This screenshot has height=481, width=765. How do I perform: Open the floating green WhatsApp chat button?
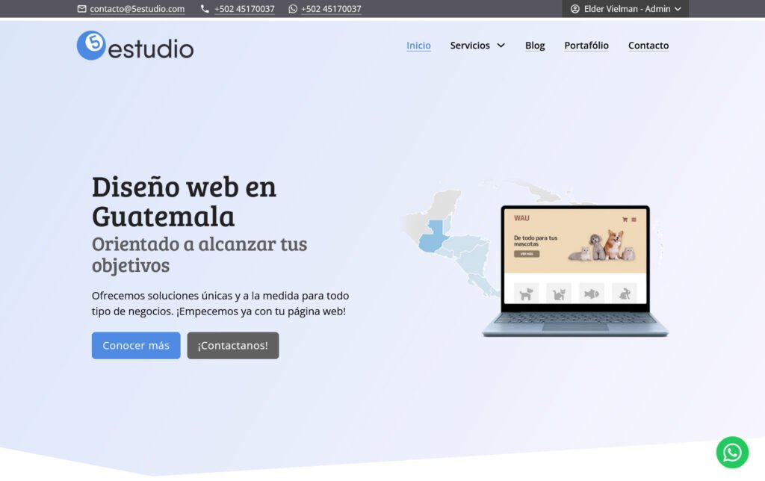pos(732,452)
